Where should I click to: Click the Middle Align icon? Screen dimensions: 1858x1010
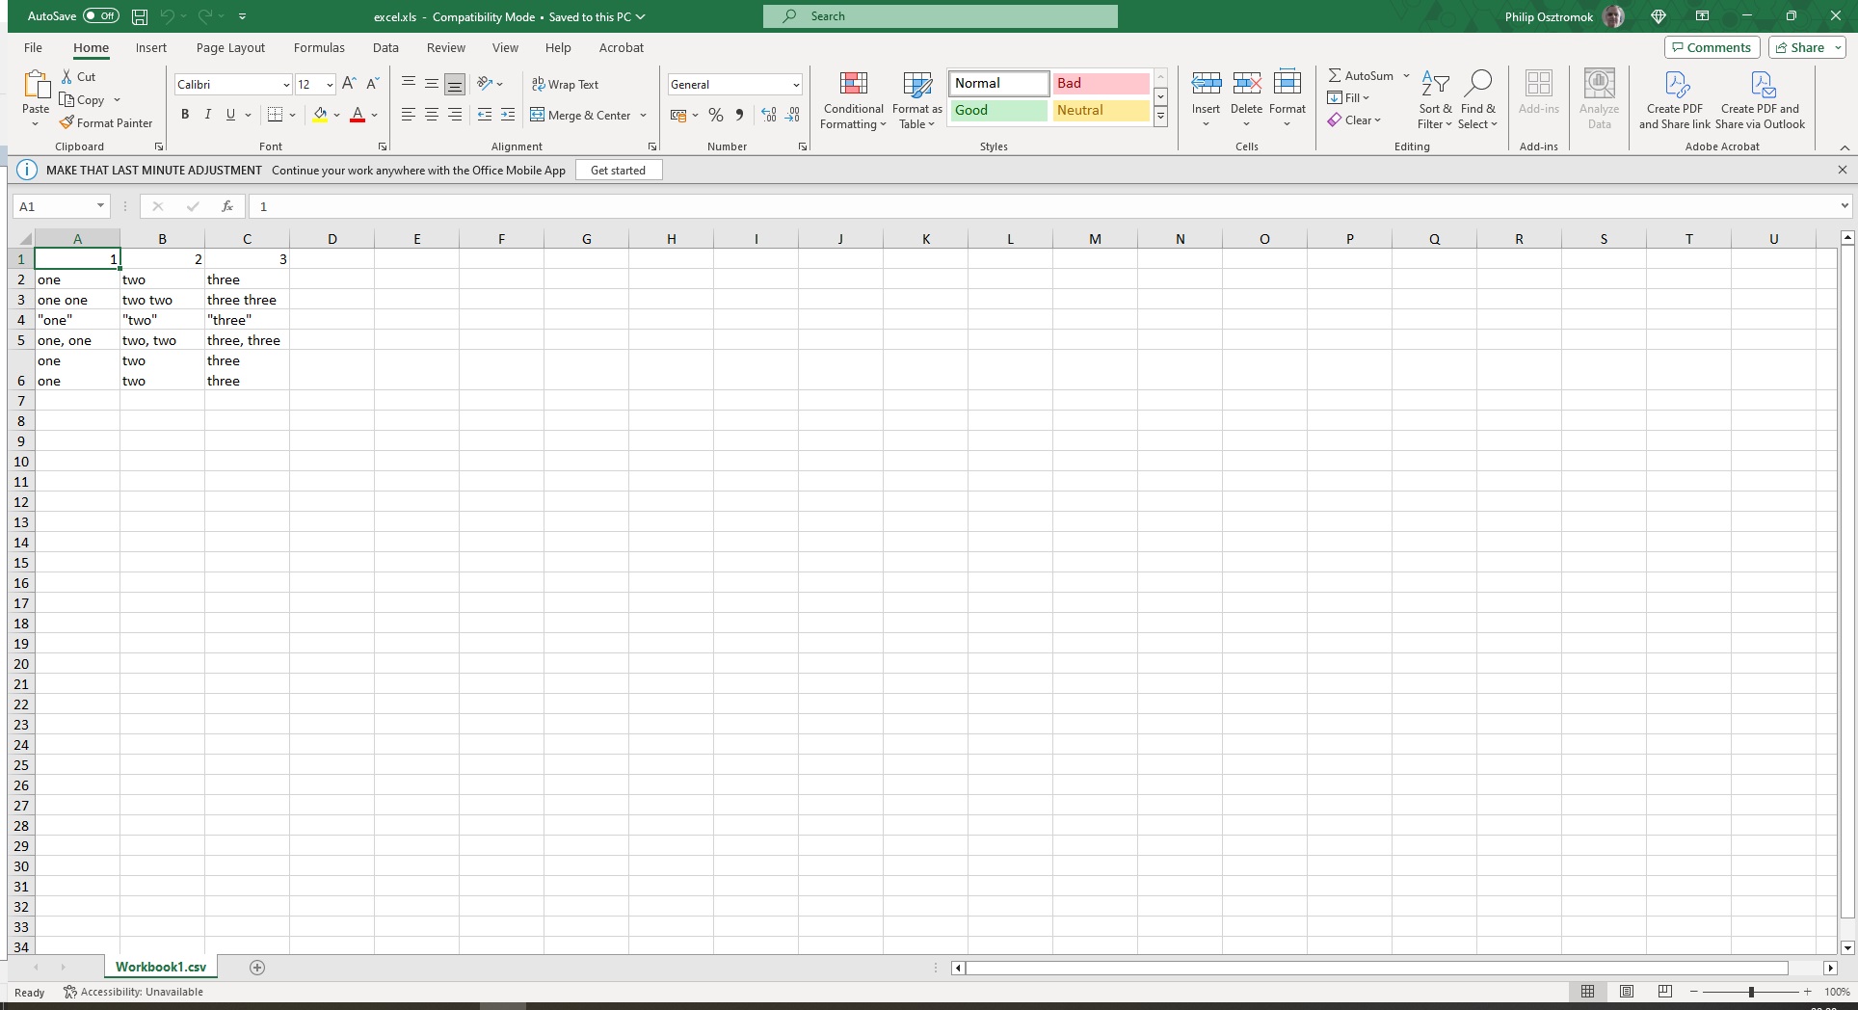tap(432, 84)
